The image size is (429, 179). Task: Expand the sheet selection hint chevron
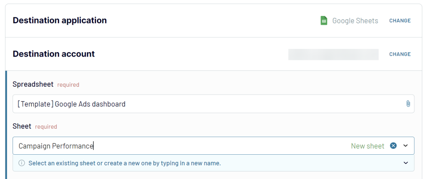click(x=406, y=163)
